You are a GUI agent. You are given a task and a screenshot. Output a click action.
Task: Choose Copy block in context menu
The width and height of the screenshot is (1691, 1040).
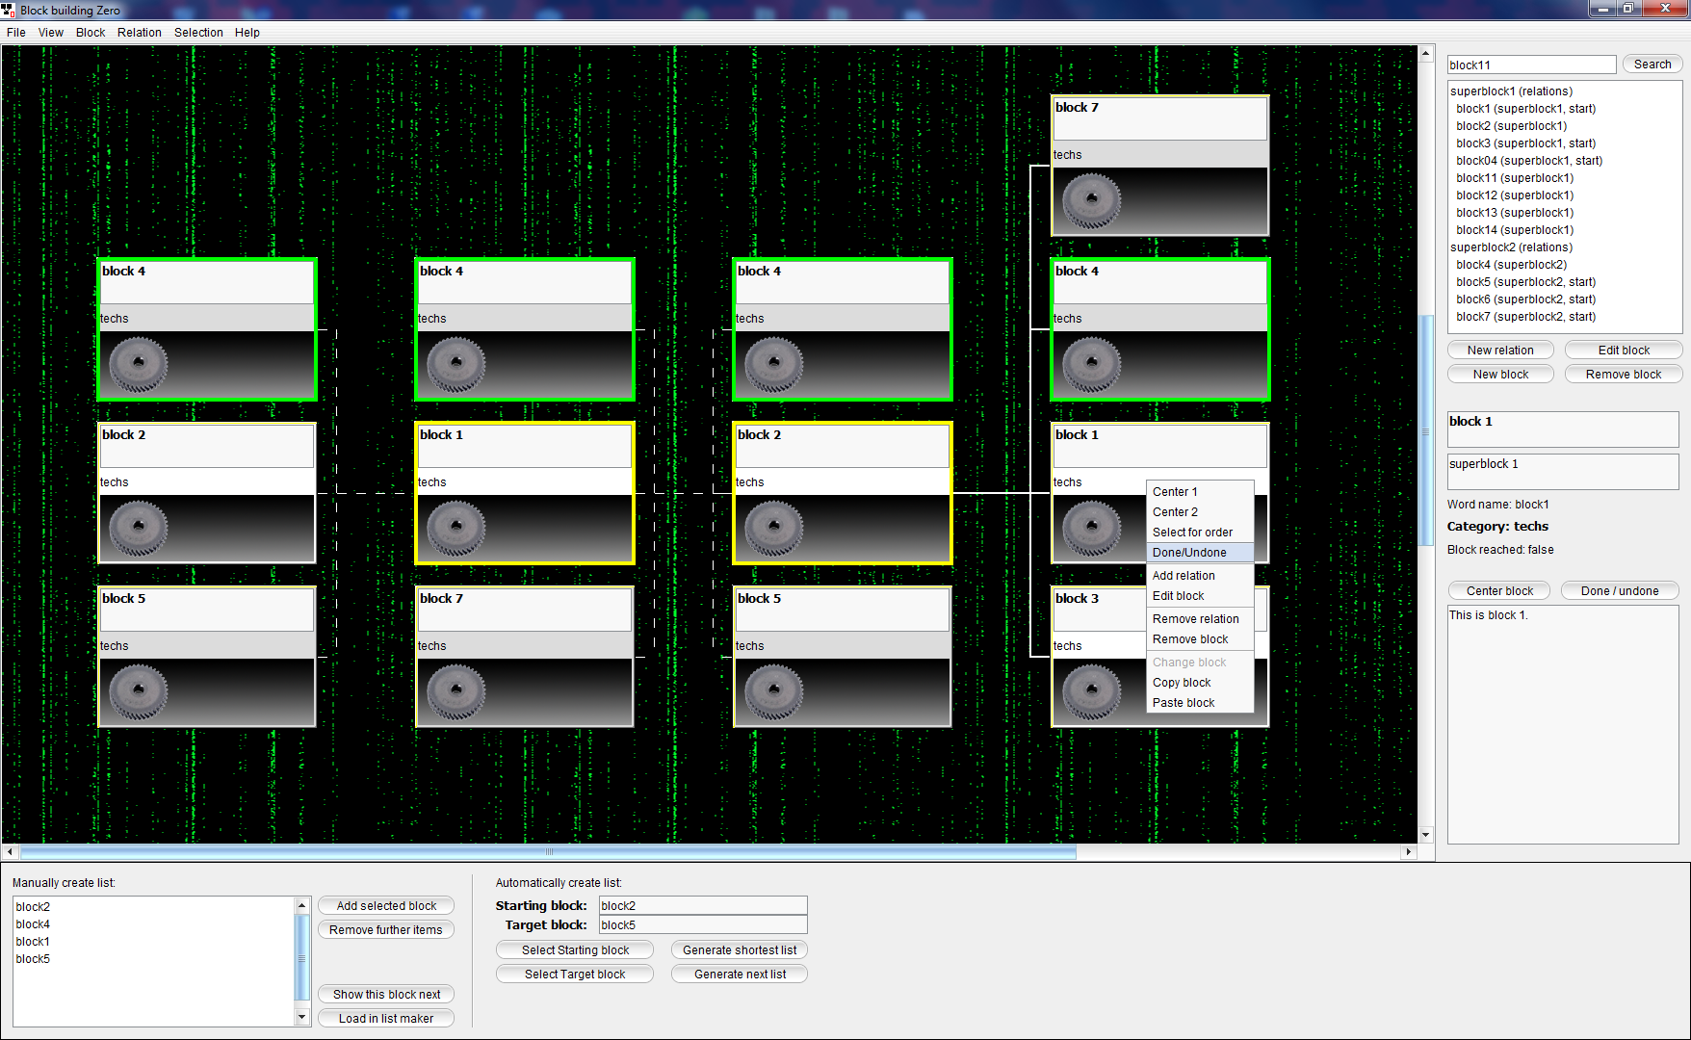coord(1200,683)
